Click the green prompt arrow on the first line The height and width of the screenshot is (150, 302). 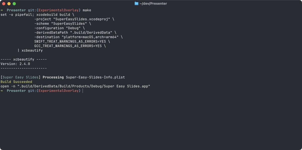(x=2, y=10)
